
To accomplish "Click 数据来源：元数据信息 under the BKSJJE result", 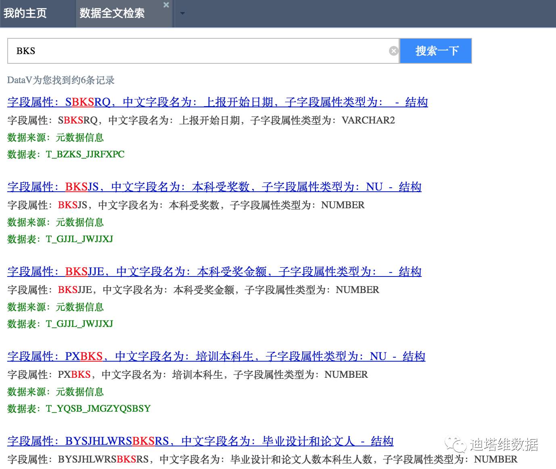I will click(x=56, y=307).
